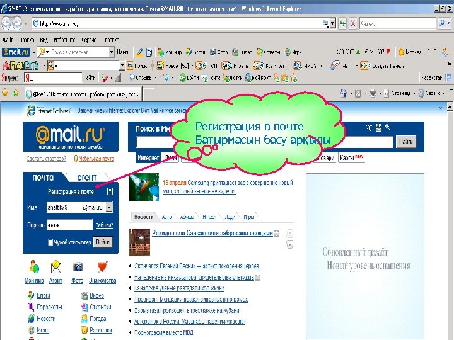Click the Регистрация в почте link

click(x=71, y=191)
